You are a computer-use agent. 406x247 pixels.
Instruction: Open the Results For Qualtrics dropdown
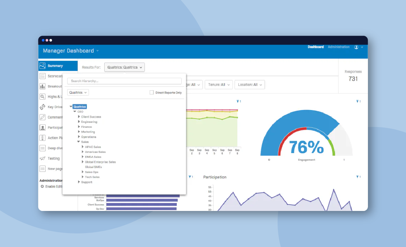point(125,67)
